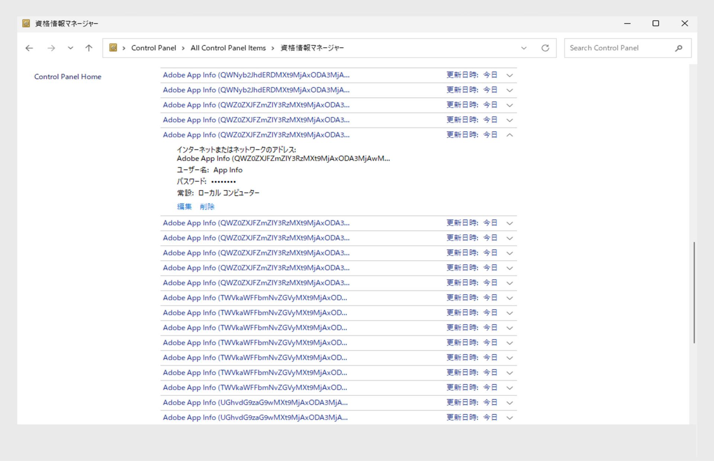Open the second QWNyb2JhdERDMXt9 credential entry name
This screenshot has height=461, width=714.
(x=256, y=90)
